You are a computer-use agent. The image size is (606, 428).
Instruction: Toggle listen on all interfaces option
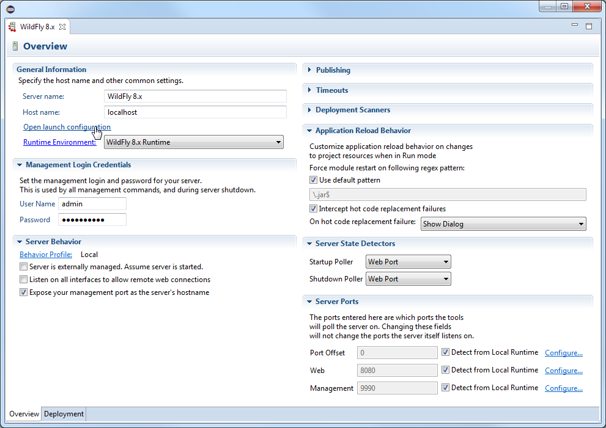pyautogui.click(x=23, y=280)
